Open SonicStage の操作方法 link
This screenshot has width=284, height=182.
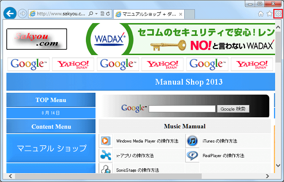[x=138, y=170]
